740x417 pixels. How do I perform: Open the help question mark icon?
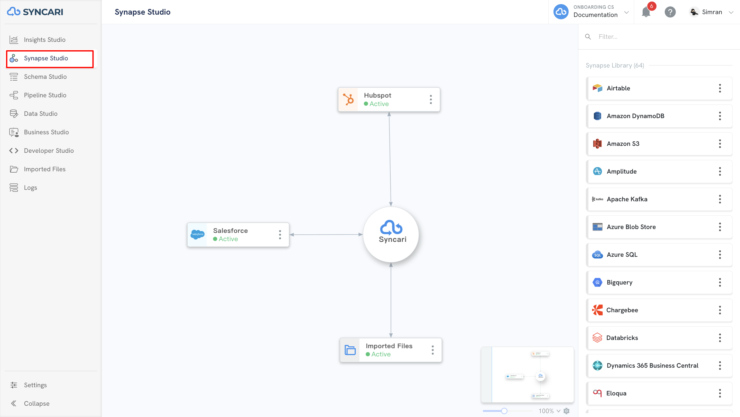[670, 12]
